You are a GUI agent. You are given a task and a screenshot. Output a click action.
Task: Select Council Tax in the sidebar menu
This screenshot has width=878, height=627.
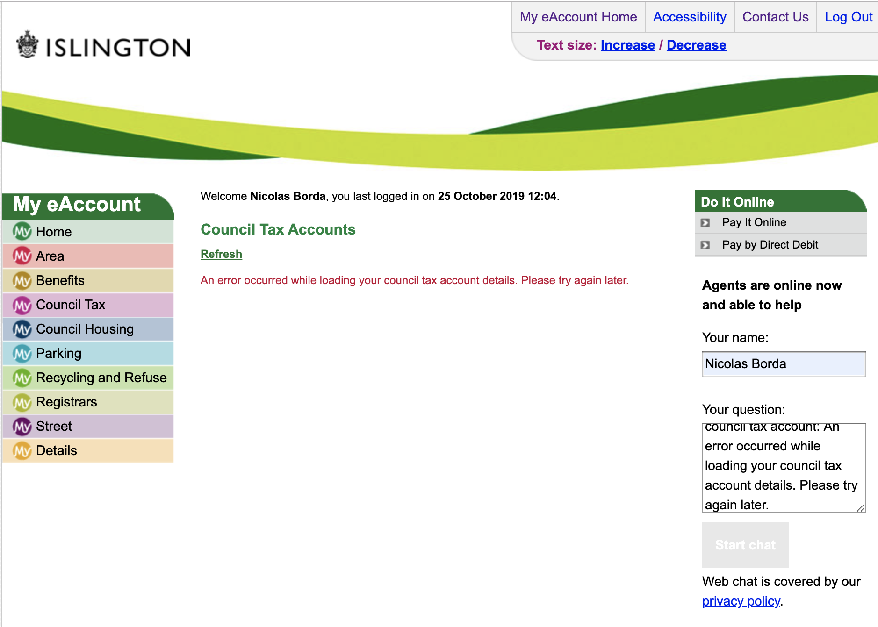[x=88, y=305]
